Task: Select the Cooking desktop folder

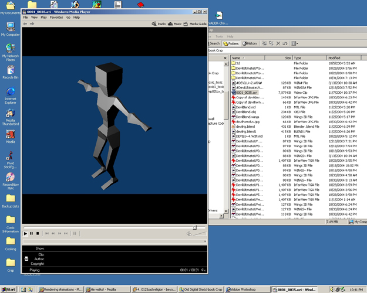Action: pos(11,244)
